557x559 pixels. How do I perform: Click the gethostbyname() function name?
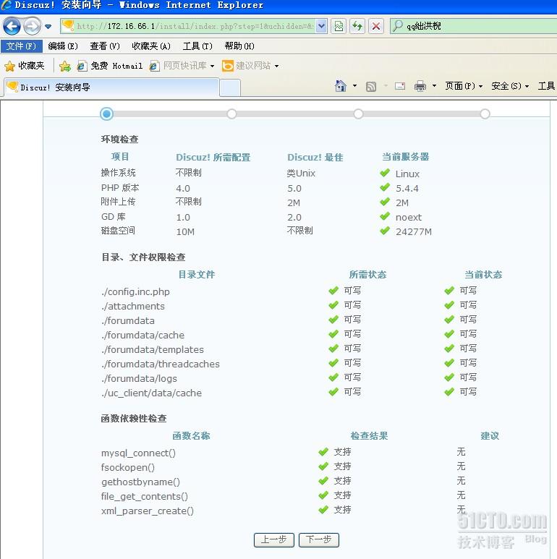point(140,482)
